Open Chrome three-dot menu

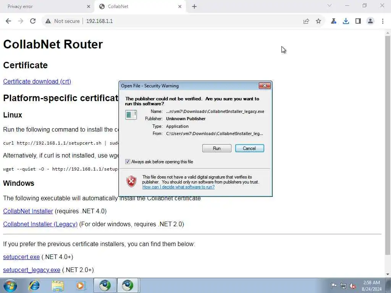(383, 21)
